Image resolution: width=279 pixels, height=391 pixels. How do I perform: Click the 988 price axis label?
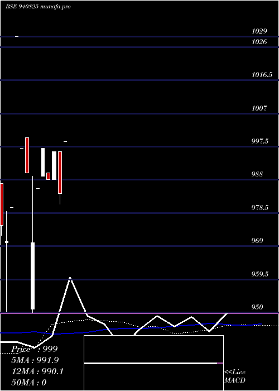257,174
